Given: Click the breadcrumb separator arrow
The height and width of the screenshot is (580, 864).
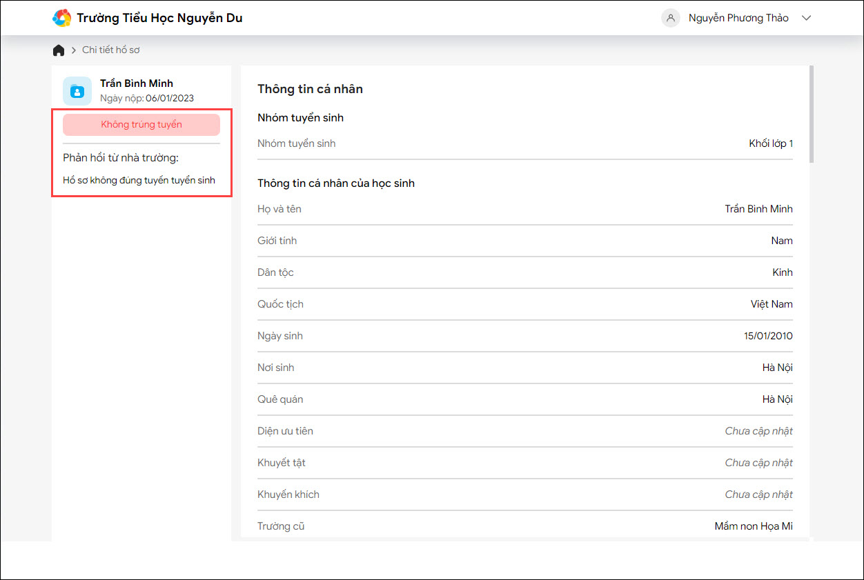Looking at the screenshot, I should click(74, 50).
